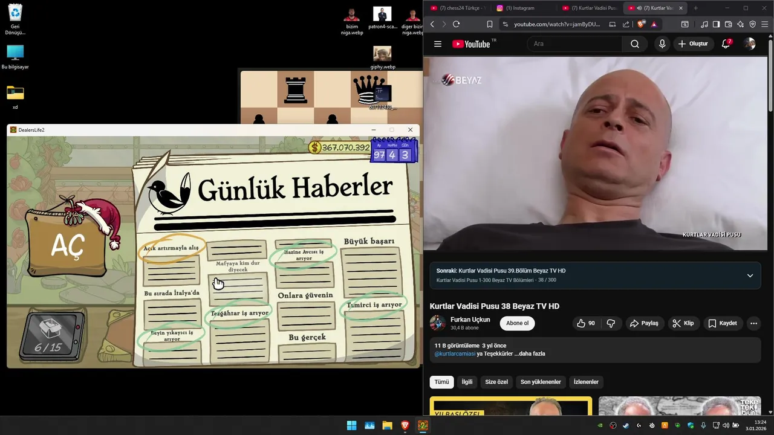Click the Brave Rewards triangle icon
The height and width of the screenshot is (435, 774).
pyautogui.click(x=654, y=24)
